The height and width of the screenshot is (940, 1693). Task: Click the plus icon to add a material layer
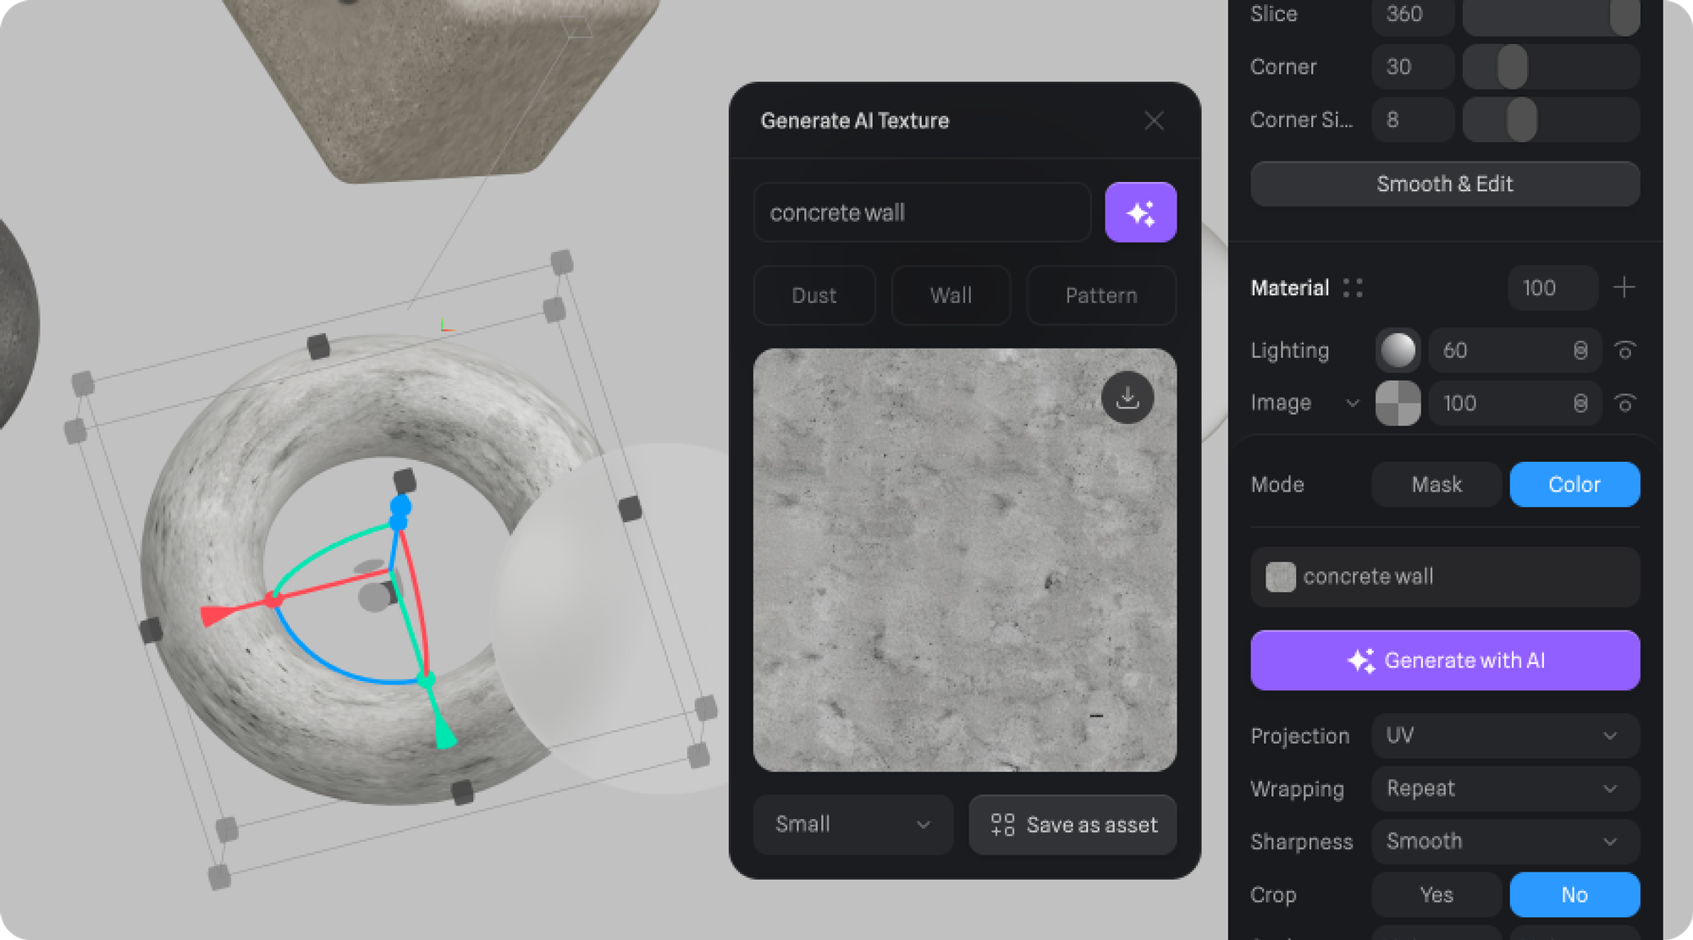tap(1624, 288)
